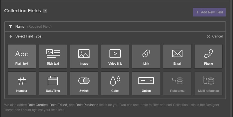Collapse the Select Field Type arrow

click(11, 36)
